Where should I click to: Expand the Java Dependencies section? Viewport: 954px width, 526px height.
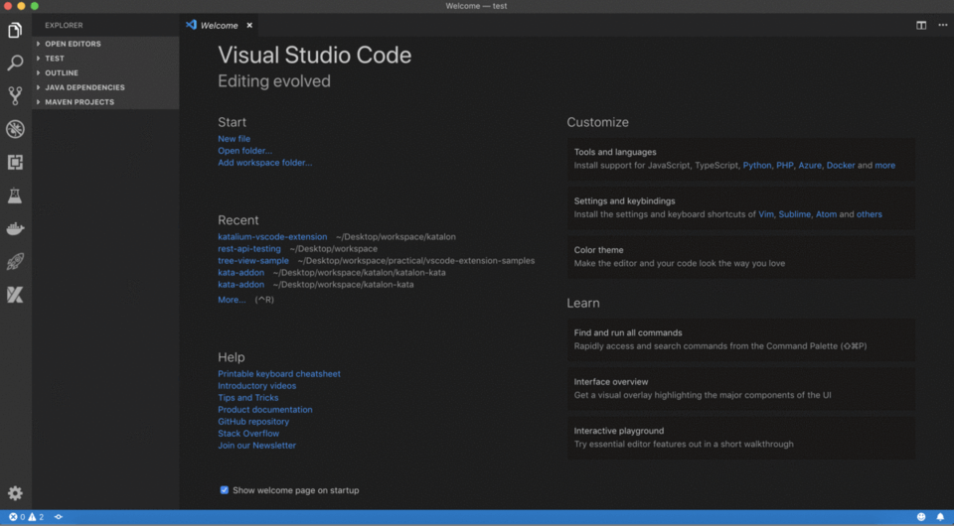click(x=106, y=87)
